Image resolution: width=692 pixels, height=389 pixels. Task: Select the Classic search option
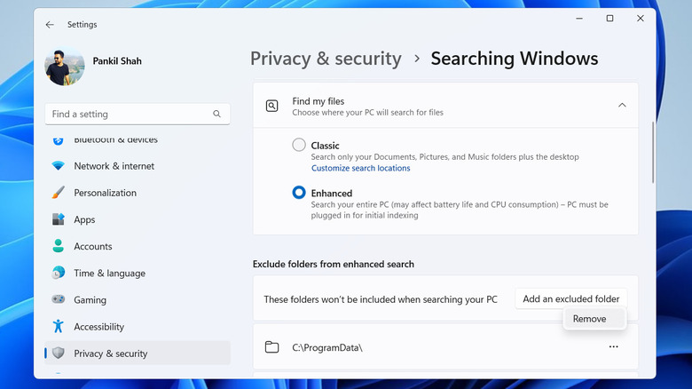pos(299,145)
